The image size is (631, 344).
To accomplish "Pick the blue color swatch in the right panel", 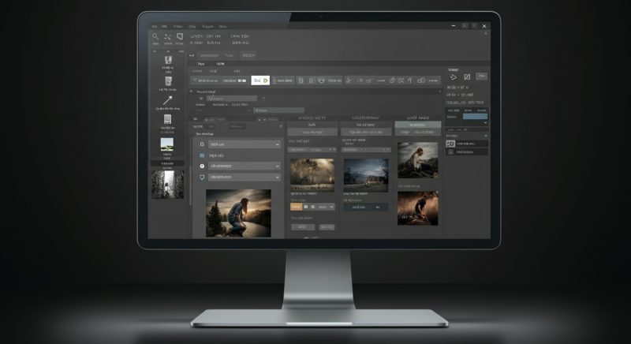I will coord(475,117).
